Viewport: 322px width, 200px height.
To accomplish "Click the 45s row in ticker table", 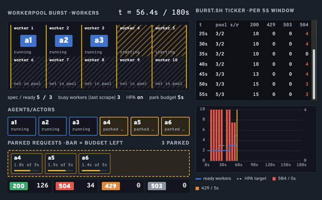I will (x=254, y=74).
